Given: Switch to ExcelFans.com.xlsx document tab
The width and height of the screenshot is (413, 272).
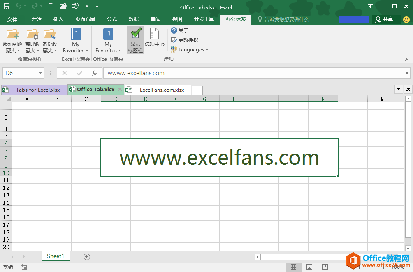Looking at the screenshot, I should [158, 90].
